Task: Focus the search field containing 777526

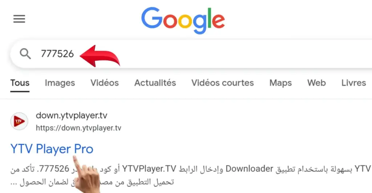Action: [191, 54]
